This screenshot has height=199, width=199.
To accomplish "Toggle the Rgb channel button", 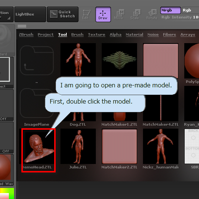I will [x=191, y=10].
